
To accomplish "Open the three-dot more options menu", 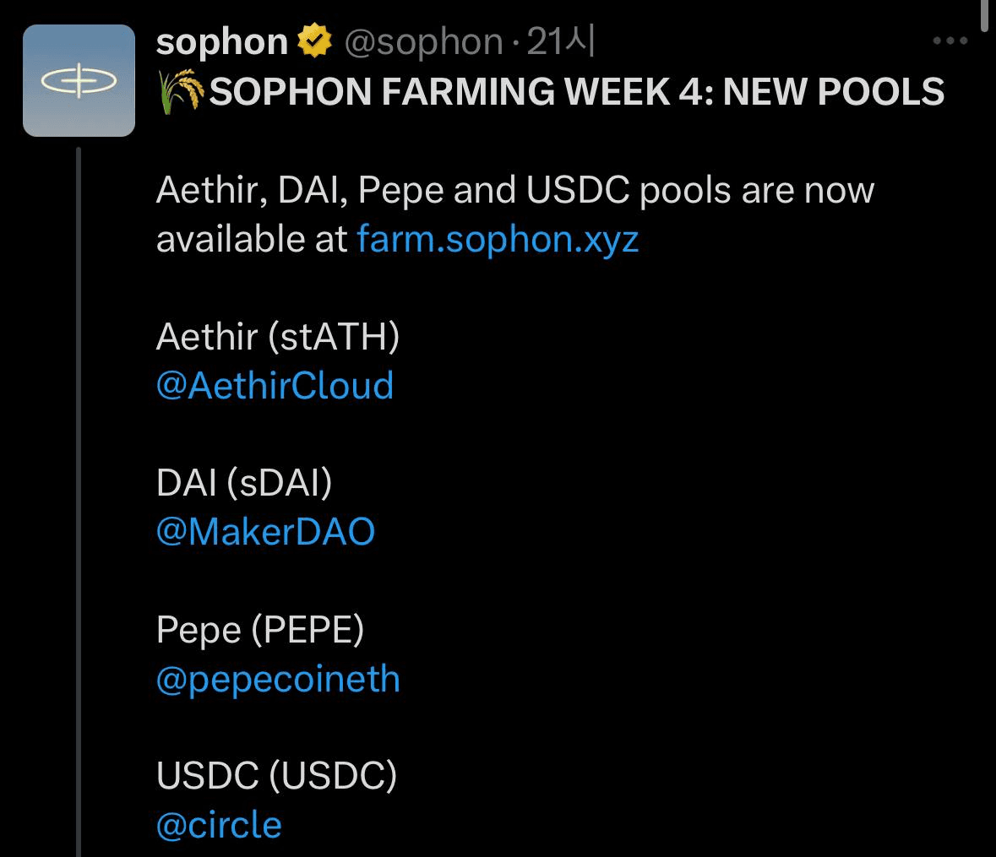I will [950, 41].
